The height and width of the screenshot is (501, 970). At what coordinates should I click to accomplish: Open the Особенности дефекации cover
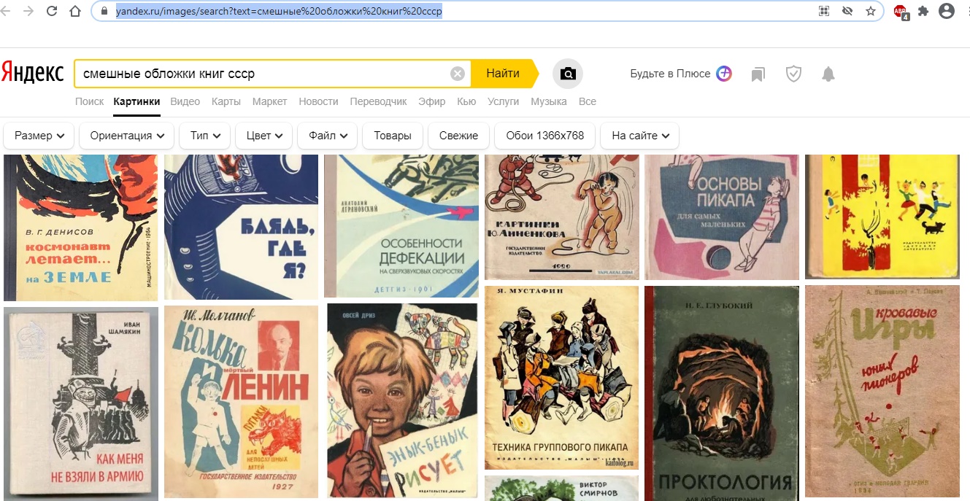[x=401, y=226]
